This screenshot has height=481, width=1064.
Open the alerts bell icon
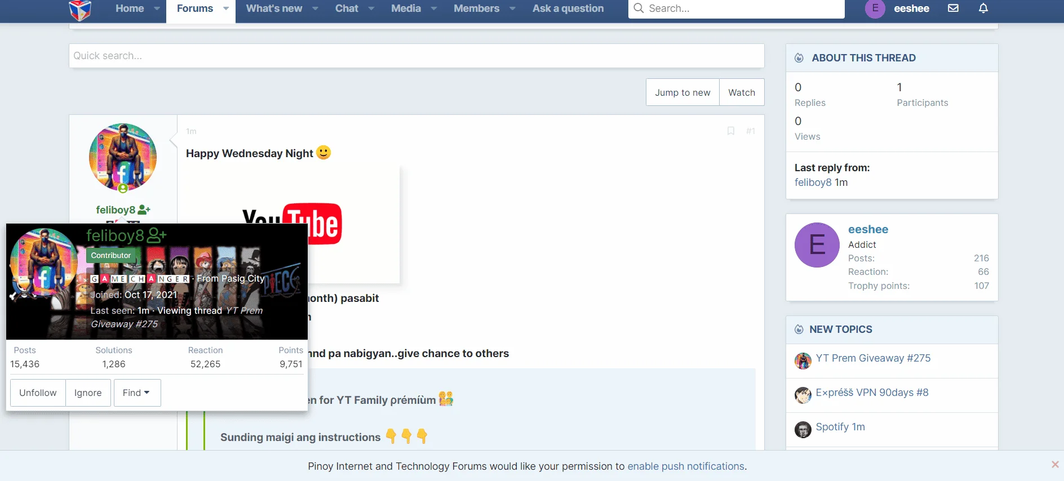point(983,8)
